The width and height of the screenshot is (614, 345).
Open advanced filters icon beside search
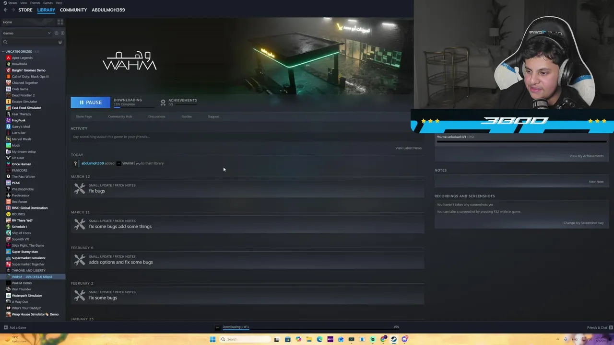60,42
